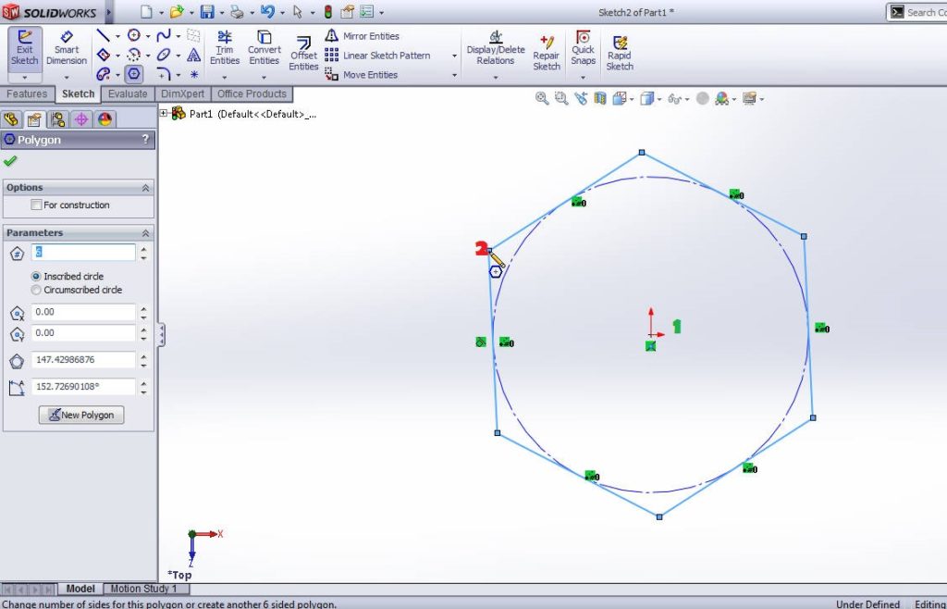Screen dimensions: 947x609
Task: Open the Display/Delete Relations tool
Action: point(496,47)
